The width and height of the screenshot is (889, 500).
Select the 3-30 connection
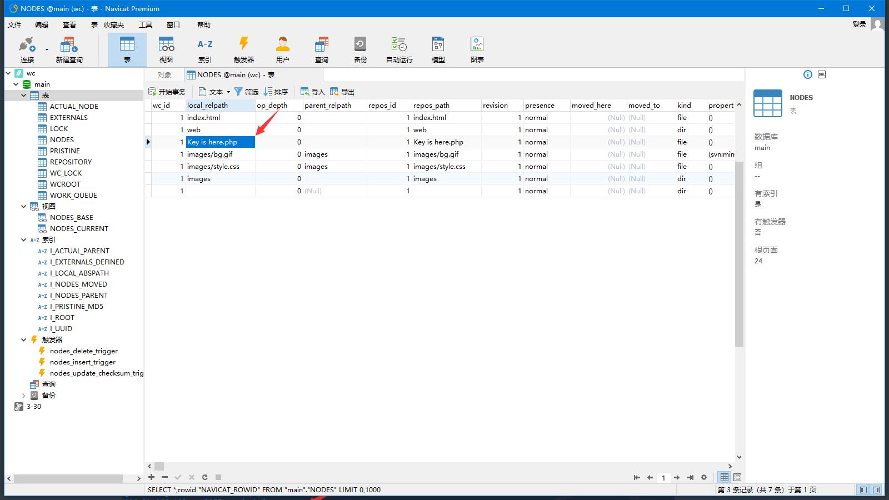click(x=34, y=406)
